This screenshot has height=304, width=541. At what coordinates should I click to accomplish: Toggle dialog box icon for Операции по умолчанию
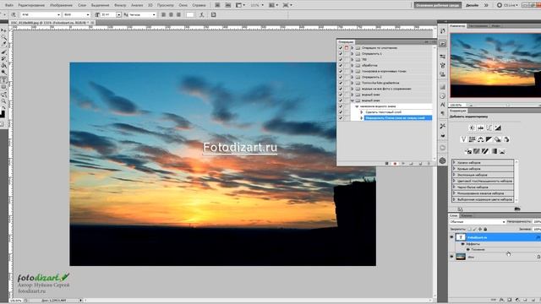pyautogui.click(x=347, y=48)
